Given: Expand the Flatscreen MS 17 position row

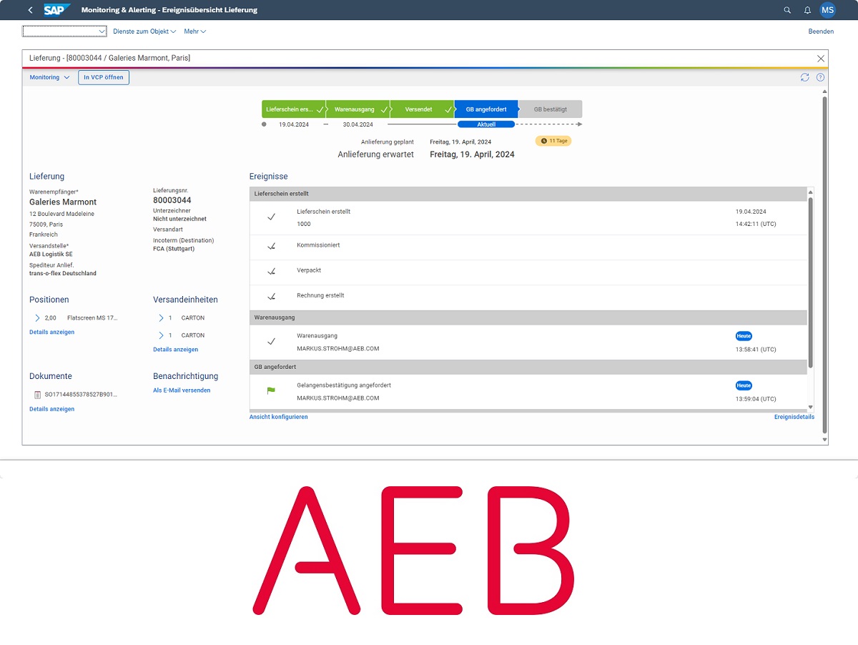Looking at the screenshot, I should 38,317.
